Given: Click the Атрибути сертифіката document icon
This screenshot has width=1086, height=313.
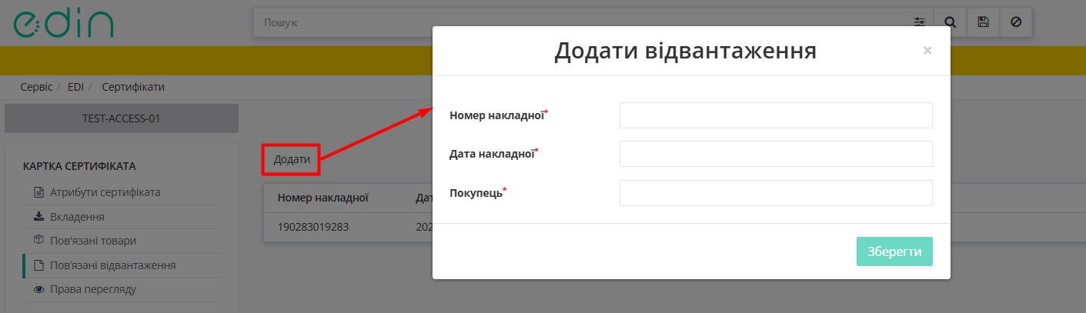Looking at the screenshot, I should click(x=39, y=192).
